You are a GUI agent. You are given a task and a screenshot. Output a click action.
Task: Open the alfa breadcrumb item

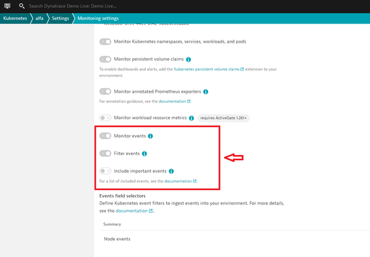click(40, 19)
